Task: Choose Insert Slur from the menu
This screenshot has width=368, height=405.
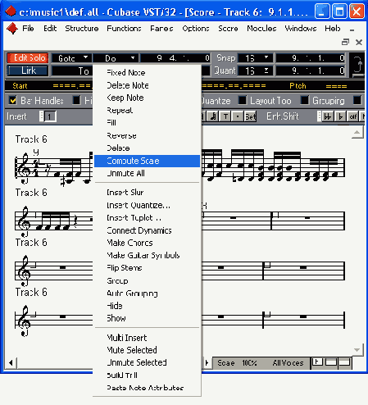Action: tap(147, 193)
